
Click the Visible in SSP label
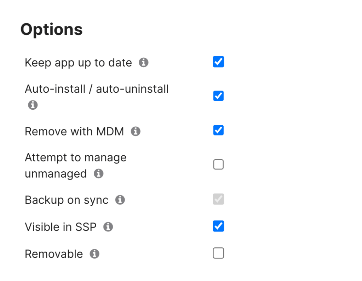tap(61, 227)
